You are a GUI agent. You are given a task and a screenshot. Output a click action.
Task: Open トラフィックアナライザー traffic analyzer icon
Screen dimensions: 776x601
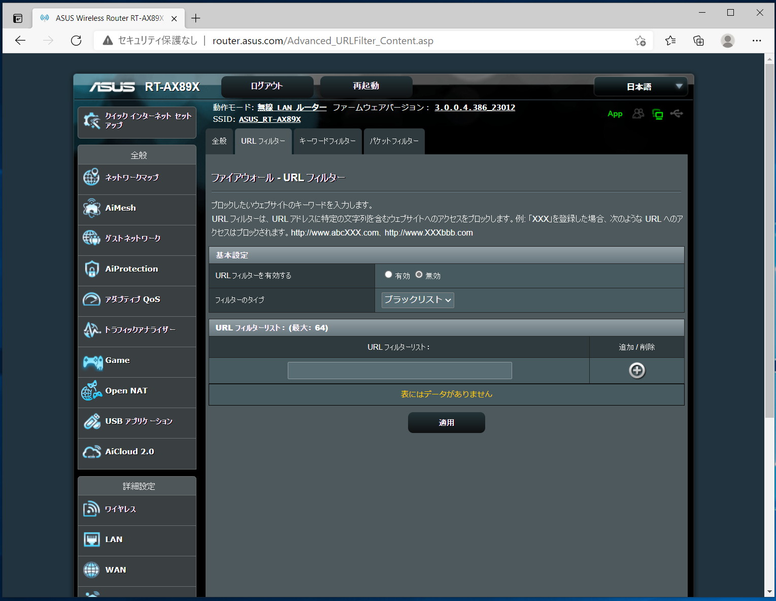point(91,329)
